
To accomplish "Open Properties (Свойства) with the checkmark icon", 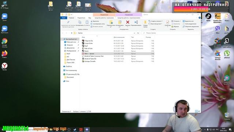I will (167, 22).
